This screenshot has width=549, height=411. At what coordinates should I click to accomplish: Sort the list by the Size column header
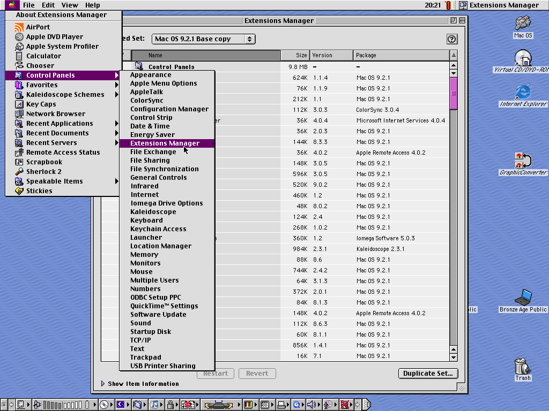click(x=295, y=55)
